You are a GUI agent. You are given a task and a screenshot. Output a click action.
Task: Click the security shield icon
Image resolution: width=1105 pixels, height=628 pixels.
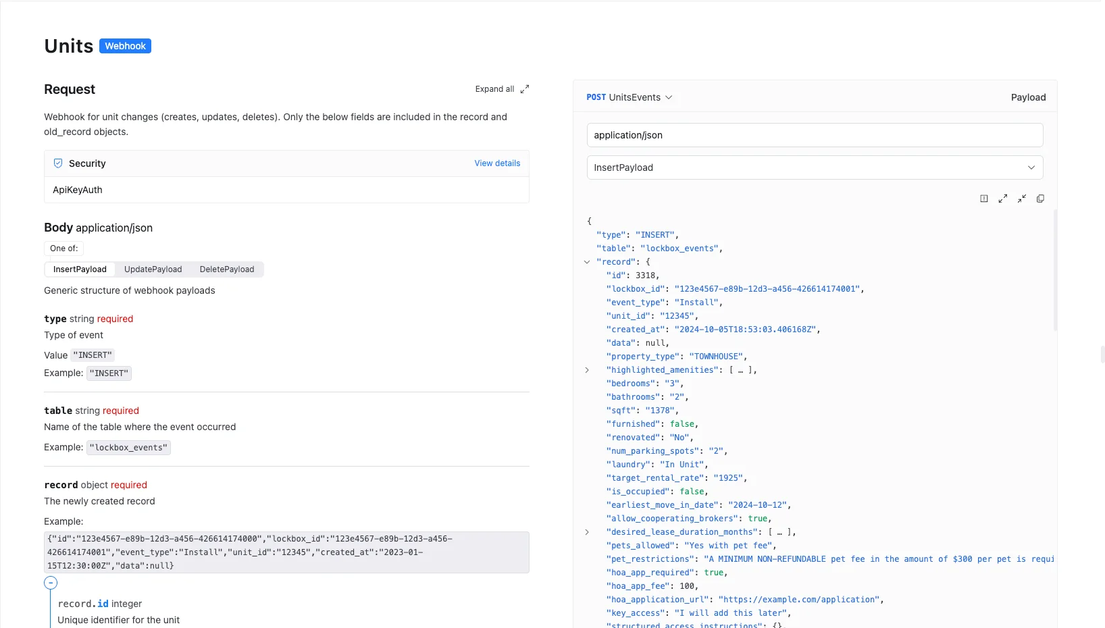57,163
